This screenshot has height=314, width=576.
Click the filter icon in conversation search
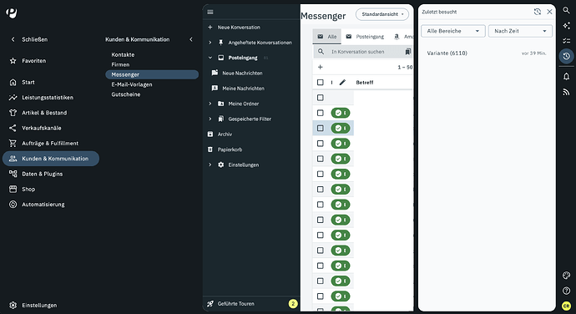click(x=407, y=52)
